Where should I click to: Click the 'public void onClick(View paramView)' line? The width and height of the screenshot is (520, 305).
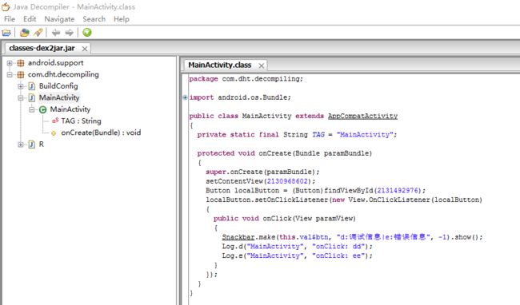click(285, 219)
